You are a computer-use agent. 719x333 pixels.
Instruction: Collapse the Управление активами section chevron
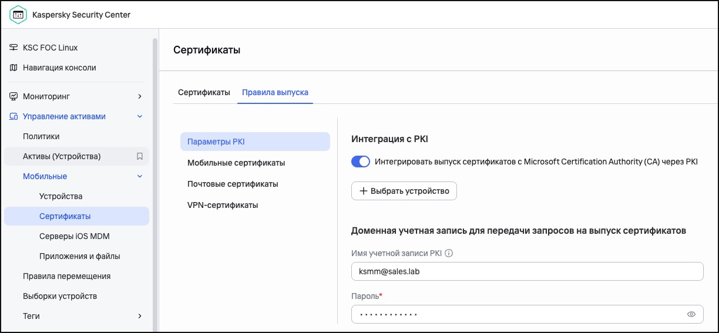click(x=140, y=116)
